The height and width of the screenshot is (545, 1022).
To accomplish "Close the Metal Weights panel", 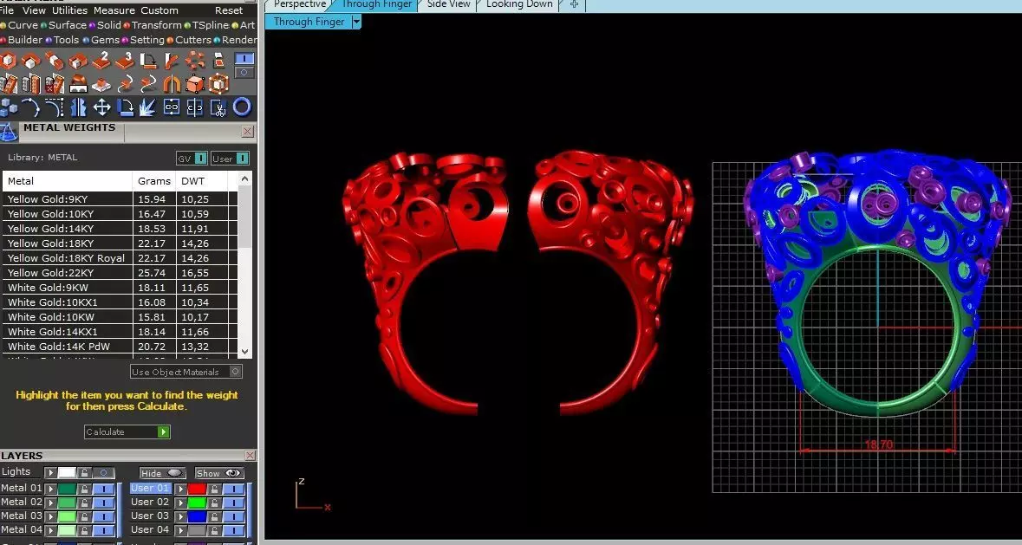I will (248, 133).
